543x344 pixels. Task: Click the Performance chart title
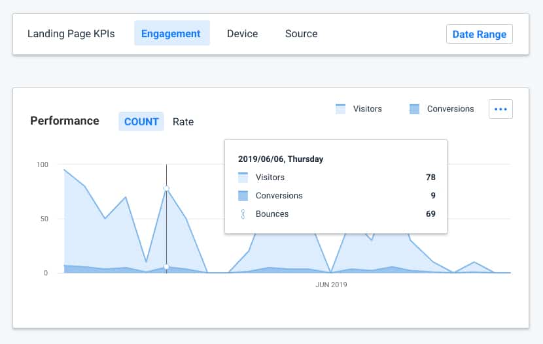65,121
